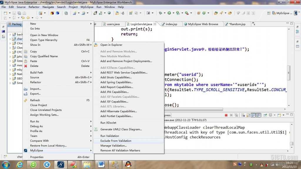Click the red Delete icon in context menu
The height and width of the screenshot is (169, 301).
(x=26, y=66)
